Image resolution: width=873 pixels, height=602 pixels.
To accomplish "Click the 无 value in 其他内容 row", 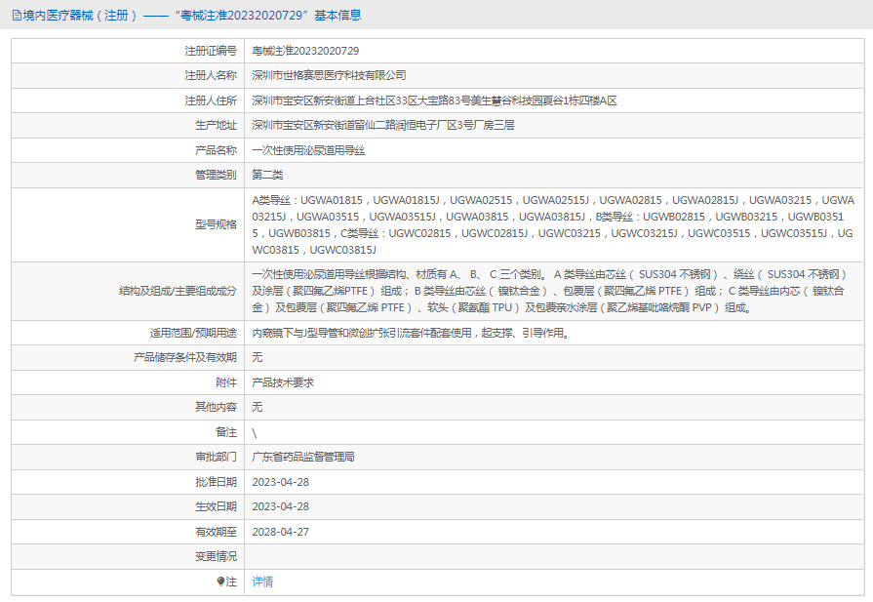I will tap(257, 407).
